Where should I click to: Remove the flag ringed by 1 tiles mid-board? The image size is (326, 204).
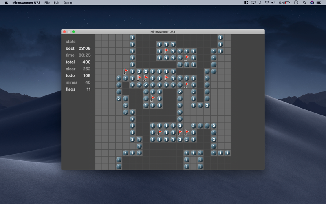tap(153, 98)
